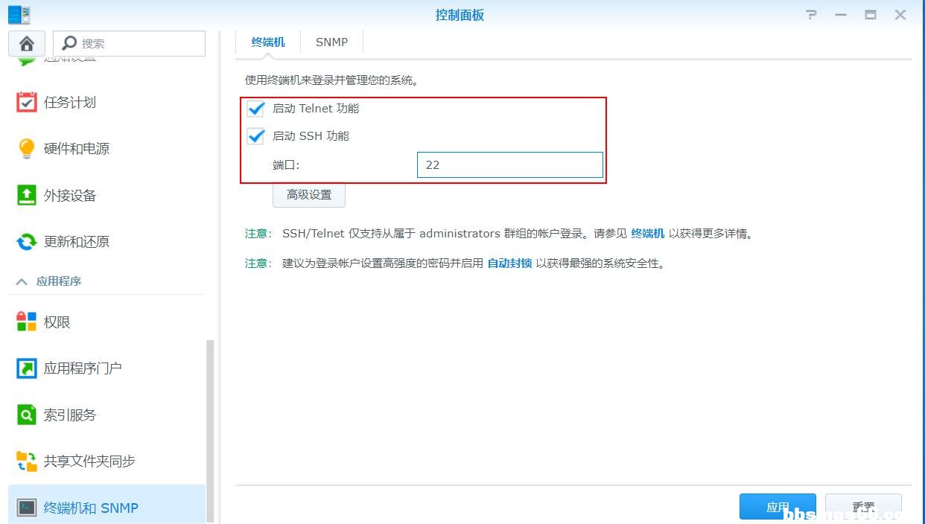Click the home icon above the sidebar
925x524 pixels.
click(x=26, y=43)
